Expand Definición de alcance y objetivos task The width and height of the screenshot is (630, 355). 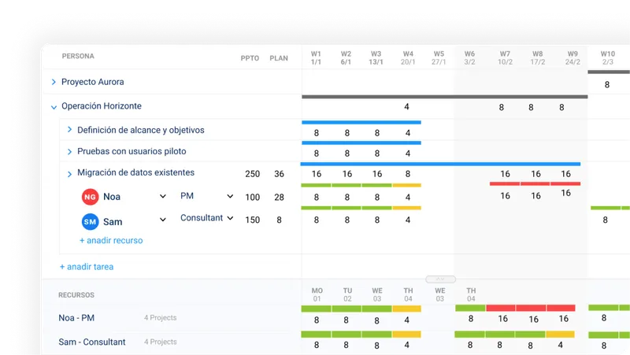point(69,129)
